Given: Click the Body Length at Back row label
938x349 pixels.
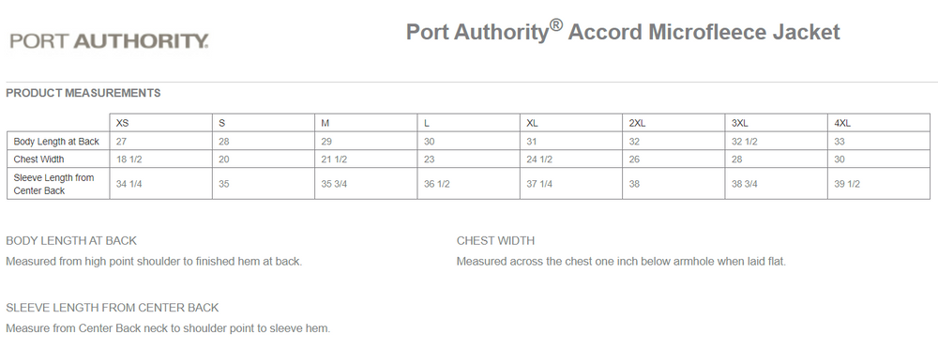Looking at the screenshot, I should coord(58,142).
